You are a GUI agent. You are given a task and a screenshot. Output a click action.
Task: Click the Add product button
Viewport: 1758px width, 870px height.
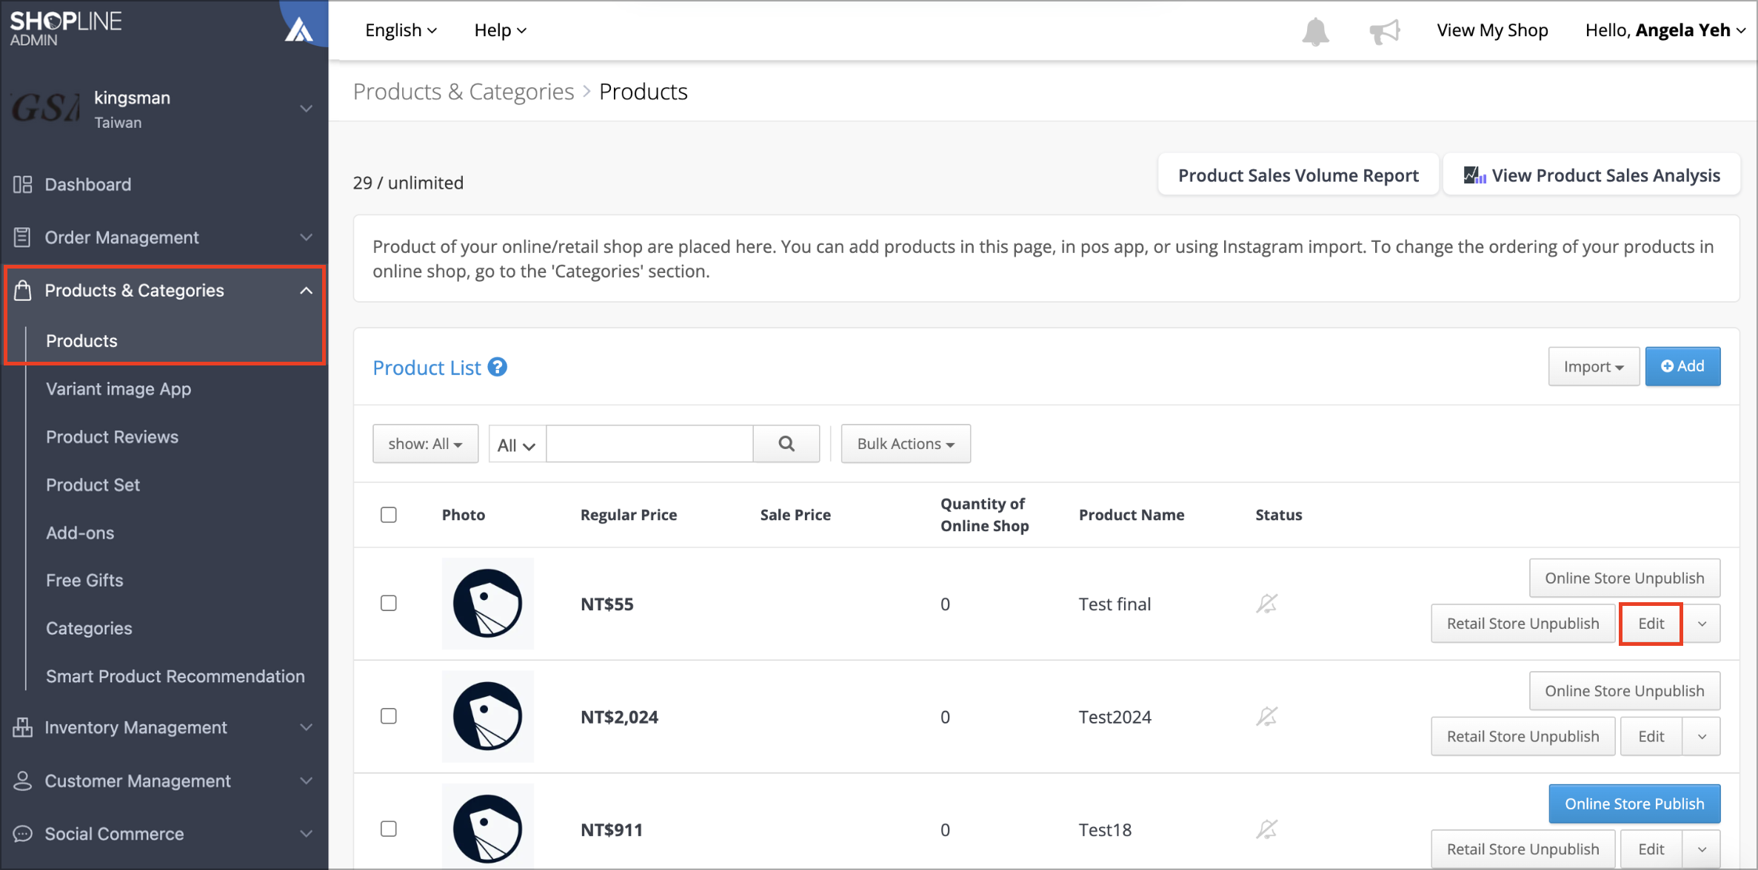click(x=1682, y=366)
